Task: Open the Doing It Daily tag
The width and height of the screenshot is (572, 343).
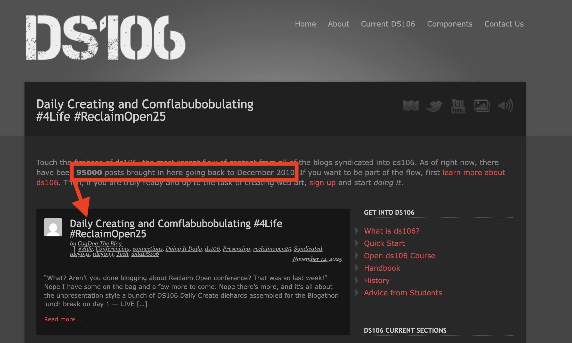Action: tap(184, 248)
